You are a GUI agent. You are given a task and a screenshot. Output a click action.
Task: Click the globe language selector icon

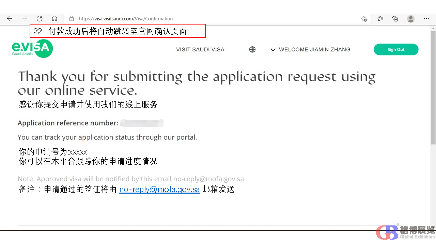[252, 50]
